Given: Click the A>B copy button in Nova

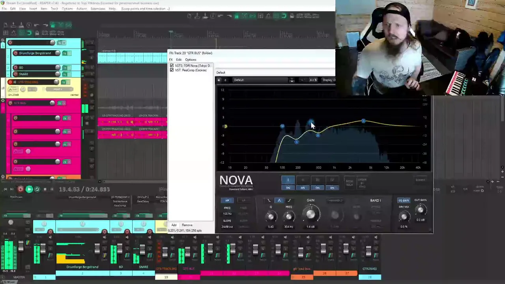Looking at the screenshot, I should (x=313, y=80).
